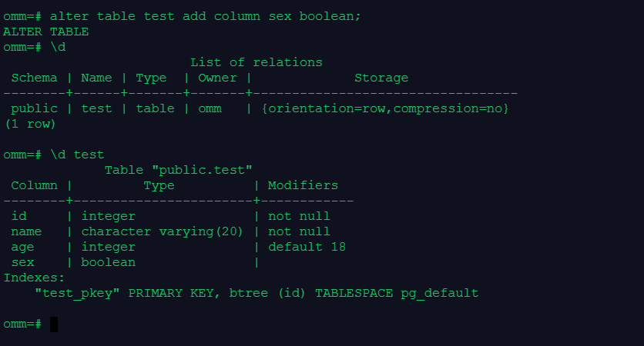Click the "(1 row)" result count
Viewport: 644px width, 346px height.
coord(30,124)
